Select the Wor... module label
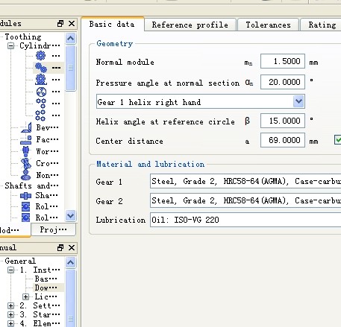Viewport: 341px width, 327px height. tap(47, 151)
